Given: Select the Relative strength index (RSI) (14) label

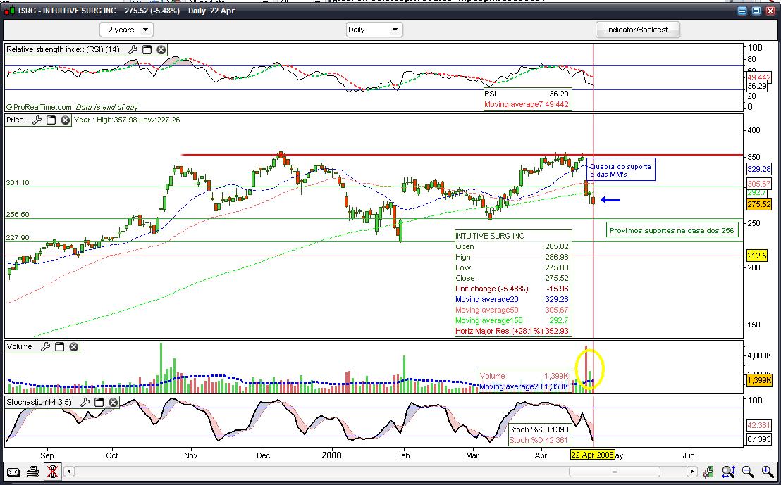Looking at the screenshot, I should [x=63, y=49].
